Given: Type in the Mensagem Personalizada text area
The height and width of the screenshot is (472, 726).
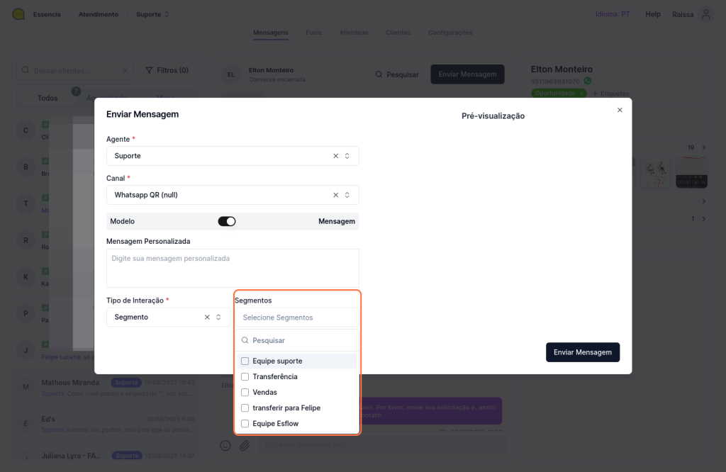Looking at the screenshot, I should coord(233,268).
